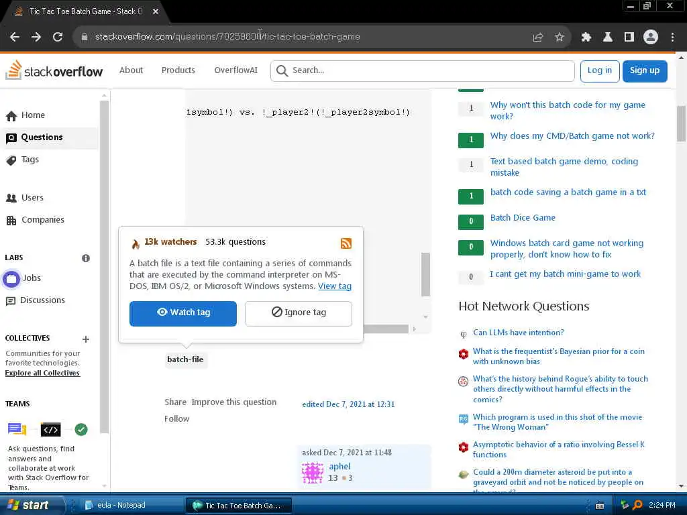Click Explore all Collectives link
687x515 pixels.
42,373
